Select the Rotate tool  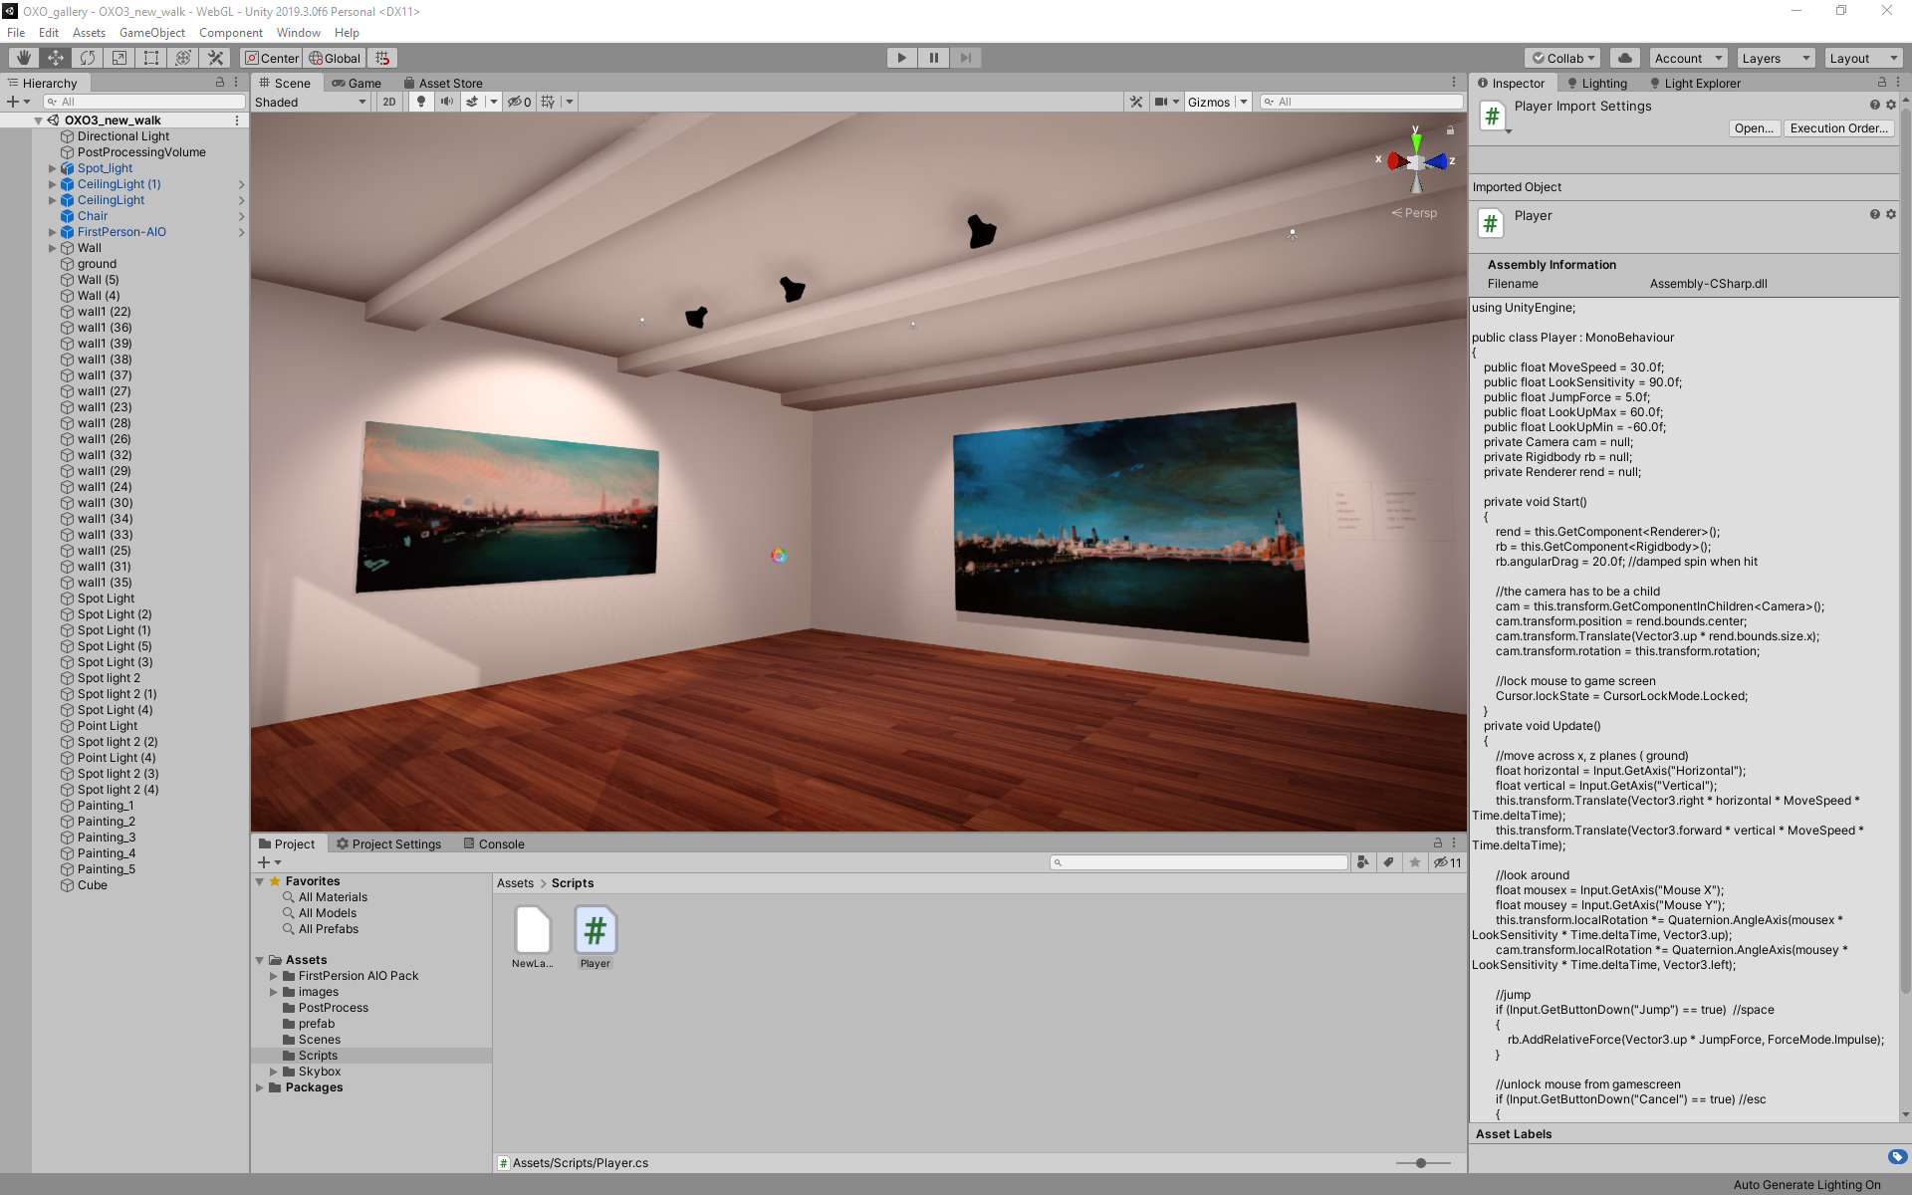coord(88,58)
